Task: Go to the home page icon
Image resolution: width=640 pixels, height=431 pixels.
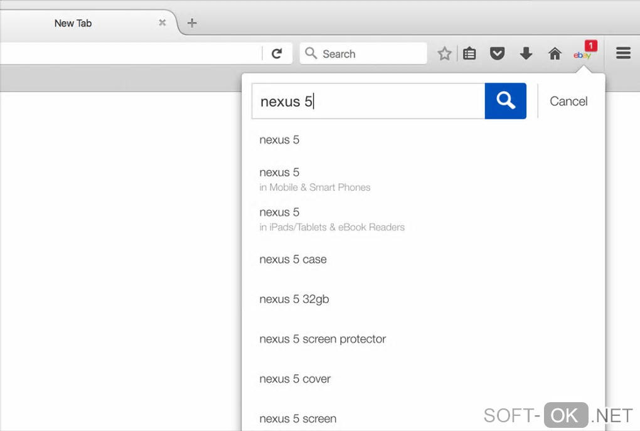Action: (555, 54)
